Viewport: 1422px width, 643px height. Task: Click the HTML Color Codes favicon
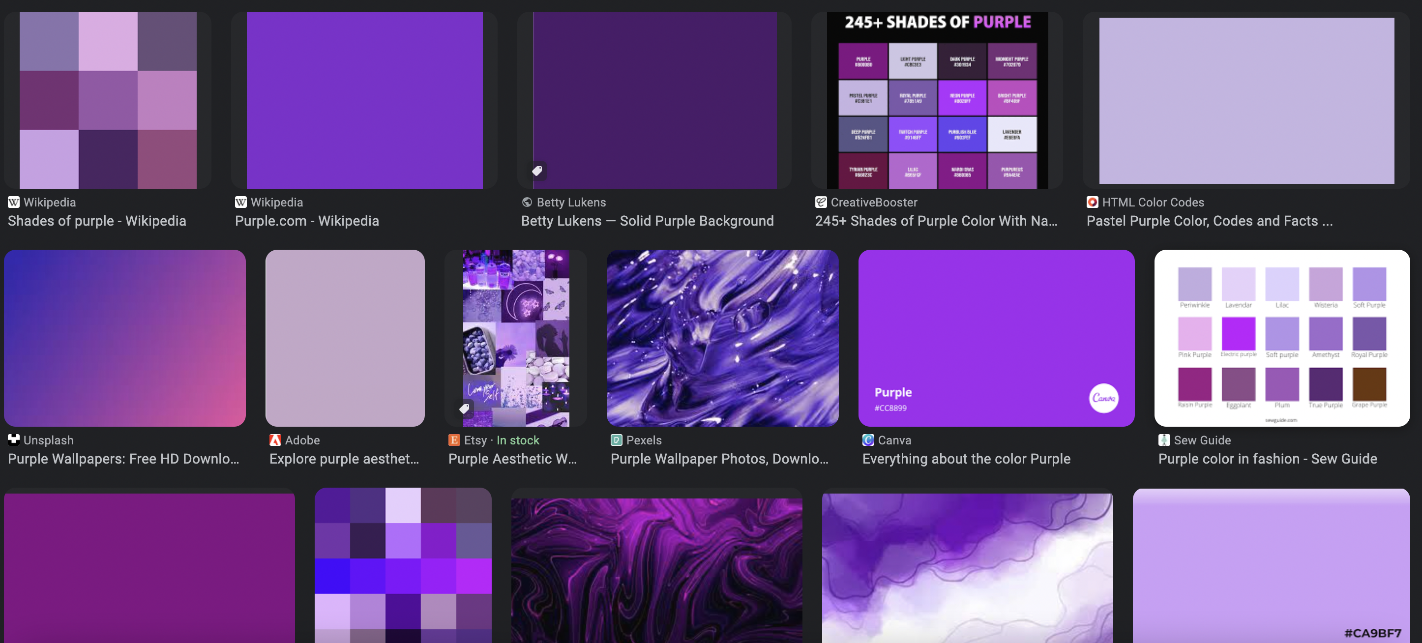pos(1092,202)
